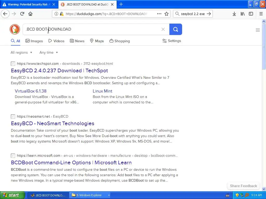Select the .BCD BOOT DOWNLO... taskbar button
The image size is (266, 199).
pos(48,195)
